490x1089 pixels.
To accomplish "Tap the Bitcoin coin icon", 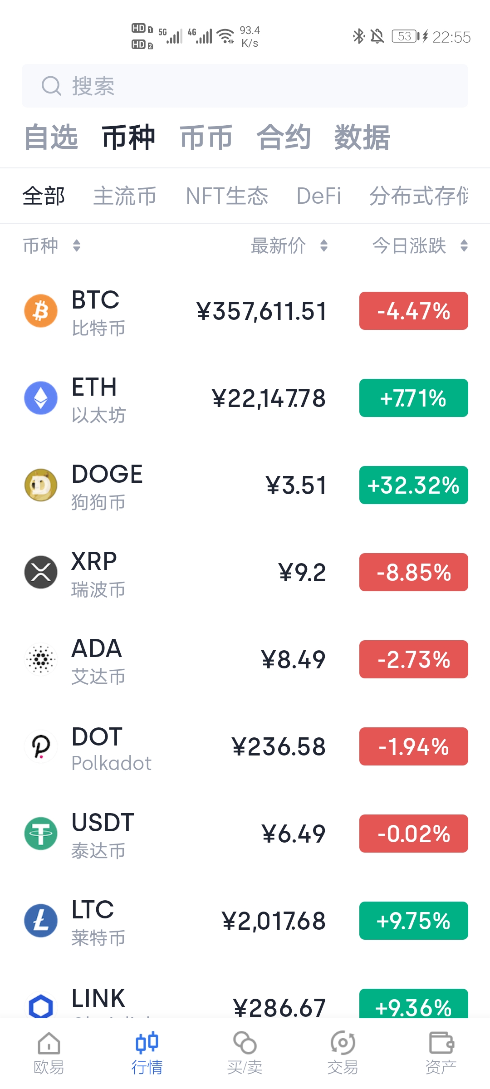I will (x=41, y=311).
